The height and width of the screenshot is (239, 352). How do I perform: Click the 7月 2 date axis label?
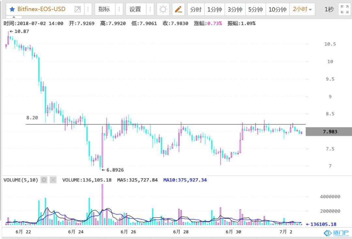coord(286,232)
